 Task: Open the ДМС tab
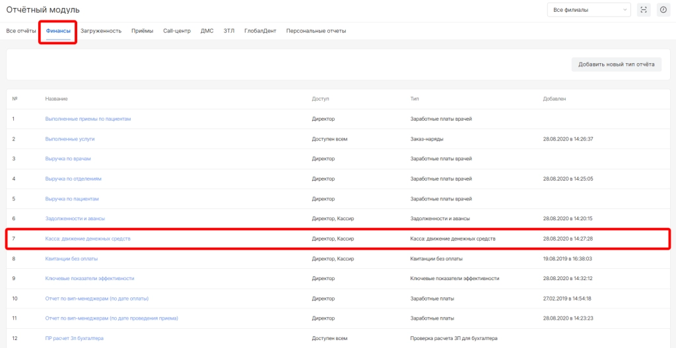(207, 31)
